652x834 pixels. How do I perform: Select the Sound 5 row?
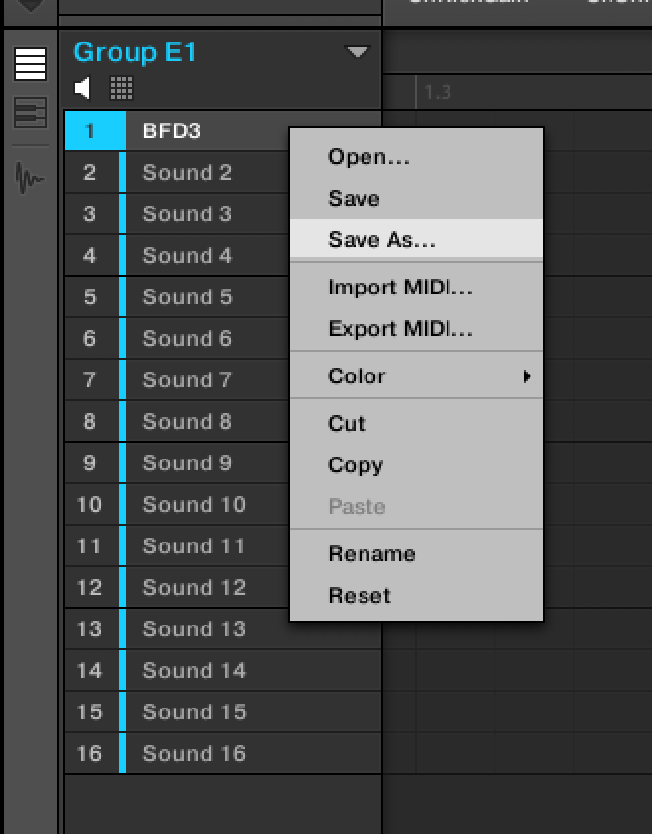point(188,297)
